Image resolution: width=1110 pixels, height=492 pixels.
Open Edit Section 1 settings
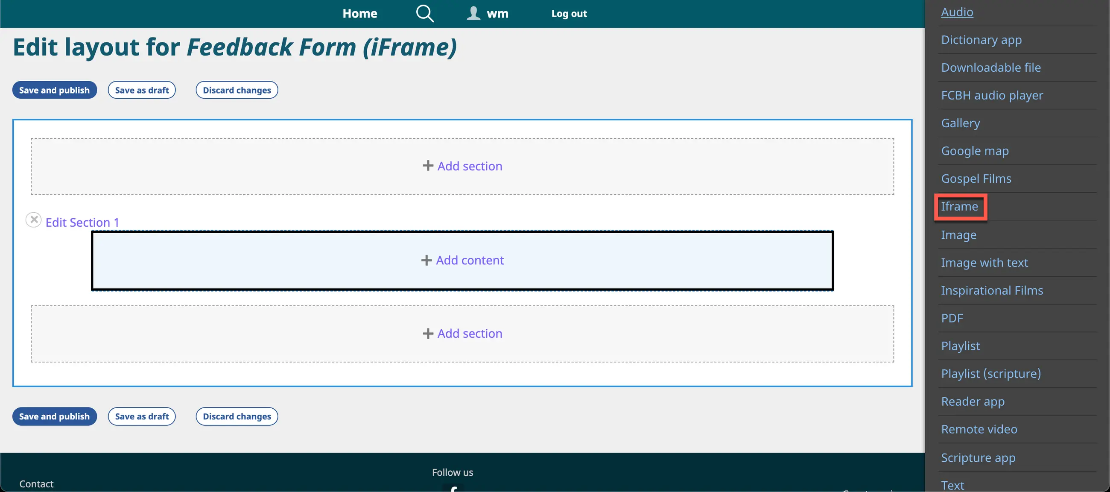point(82,222)
